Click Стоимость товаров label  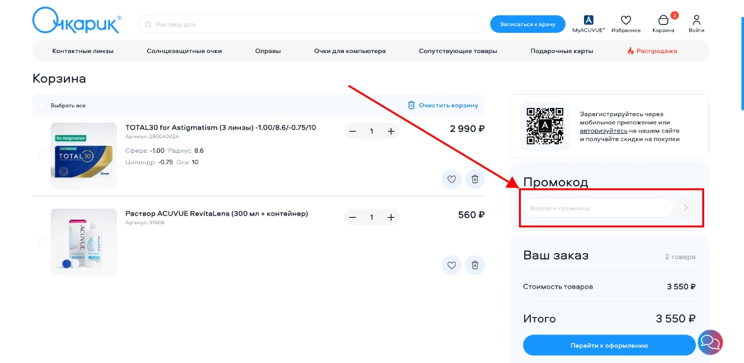pos(558,287)
